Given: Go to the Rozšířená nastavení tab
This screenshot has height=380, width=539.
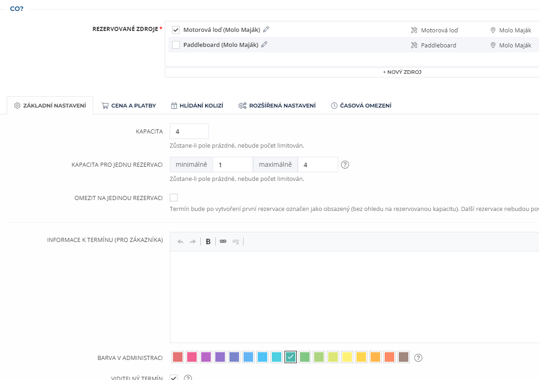Looking at the screenshot, I should pyautogui.click(x=277, y=106).
